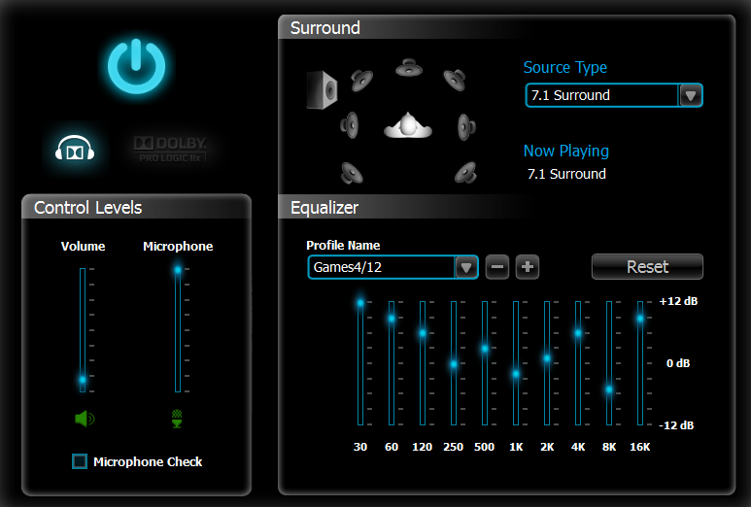Open the Source Type dropdown arrow

pos(690,95)
